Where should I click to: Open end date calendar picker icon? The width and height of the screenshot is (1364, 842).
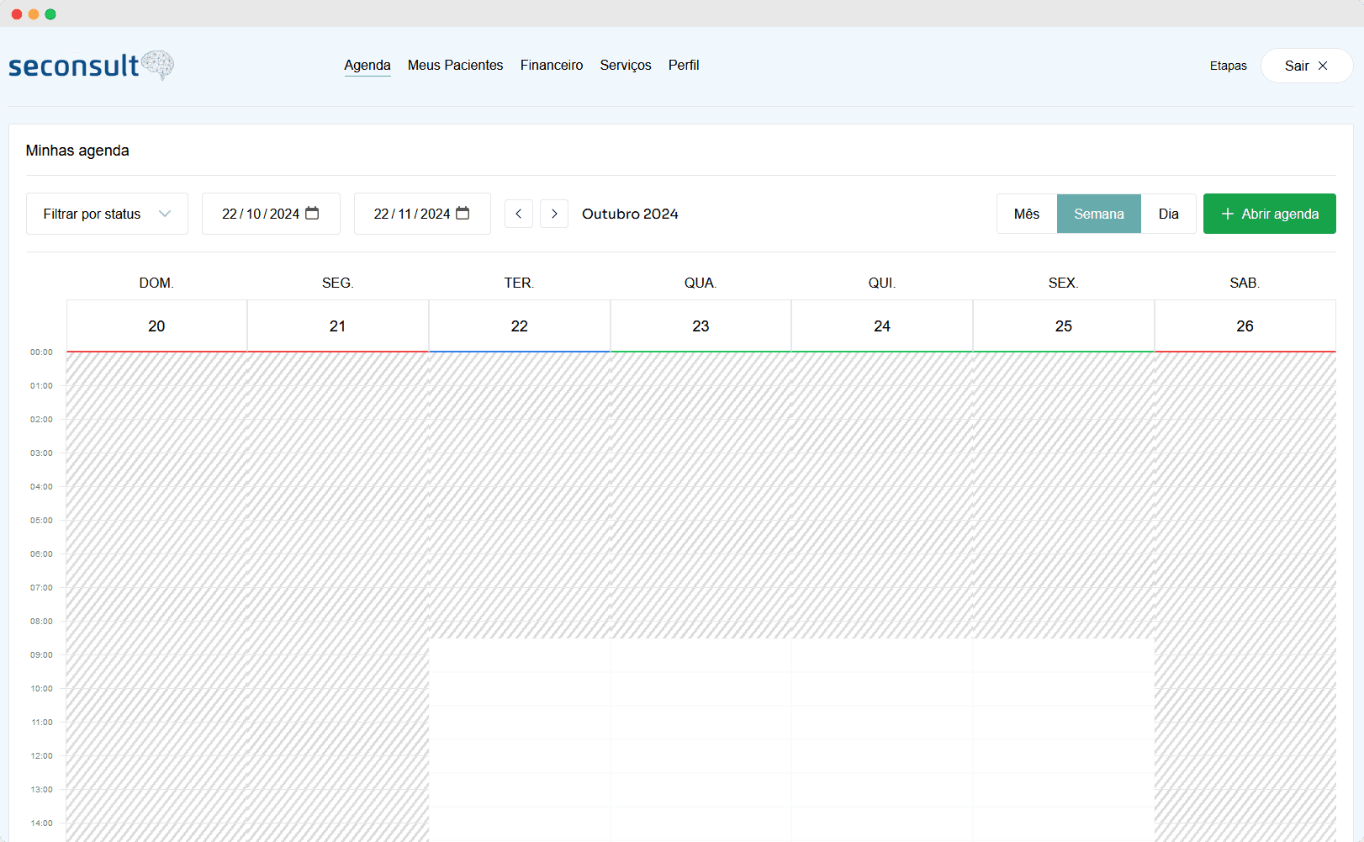[x=463, y=214]
